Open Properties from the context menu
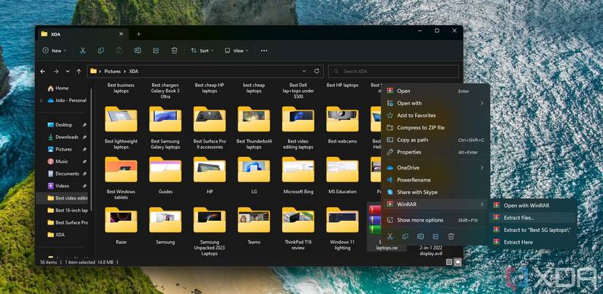 (436, 152)
